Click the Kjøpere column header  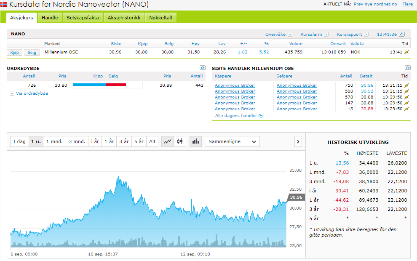(223, 76)
